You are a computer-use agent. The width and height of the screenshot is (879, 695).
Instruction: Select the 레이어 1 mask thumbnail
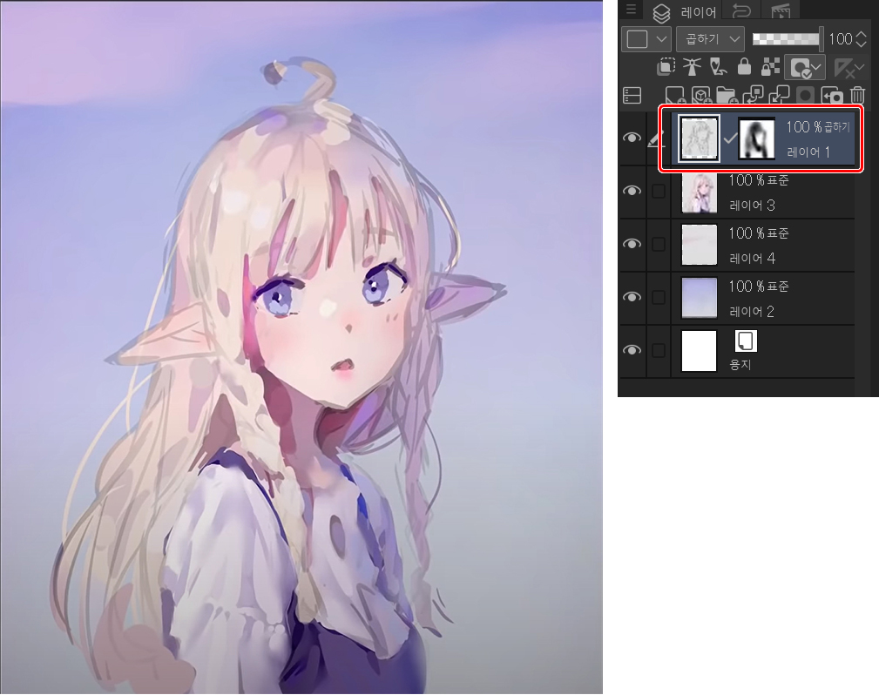click(756, 139)
